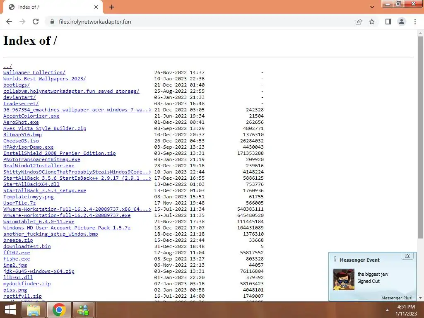
Task: Download StartAllBack 3.5.3 setup.exe
Action: click(x=45, y=190)
